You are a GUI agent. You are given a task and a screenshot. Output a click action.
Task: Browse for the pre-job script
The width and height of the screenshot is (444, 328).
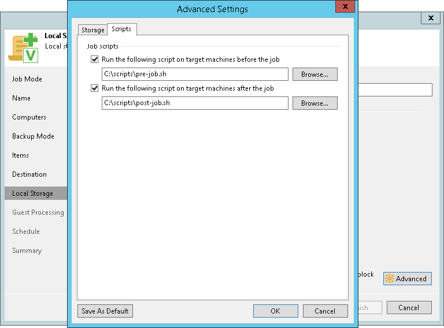[315, 74]
